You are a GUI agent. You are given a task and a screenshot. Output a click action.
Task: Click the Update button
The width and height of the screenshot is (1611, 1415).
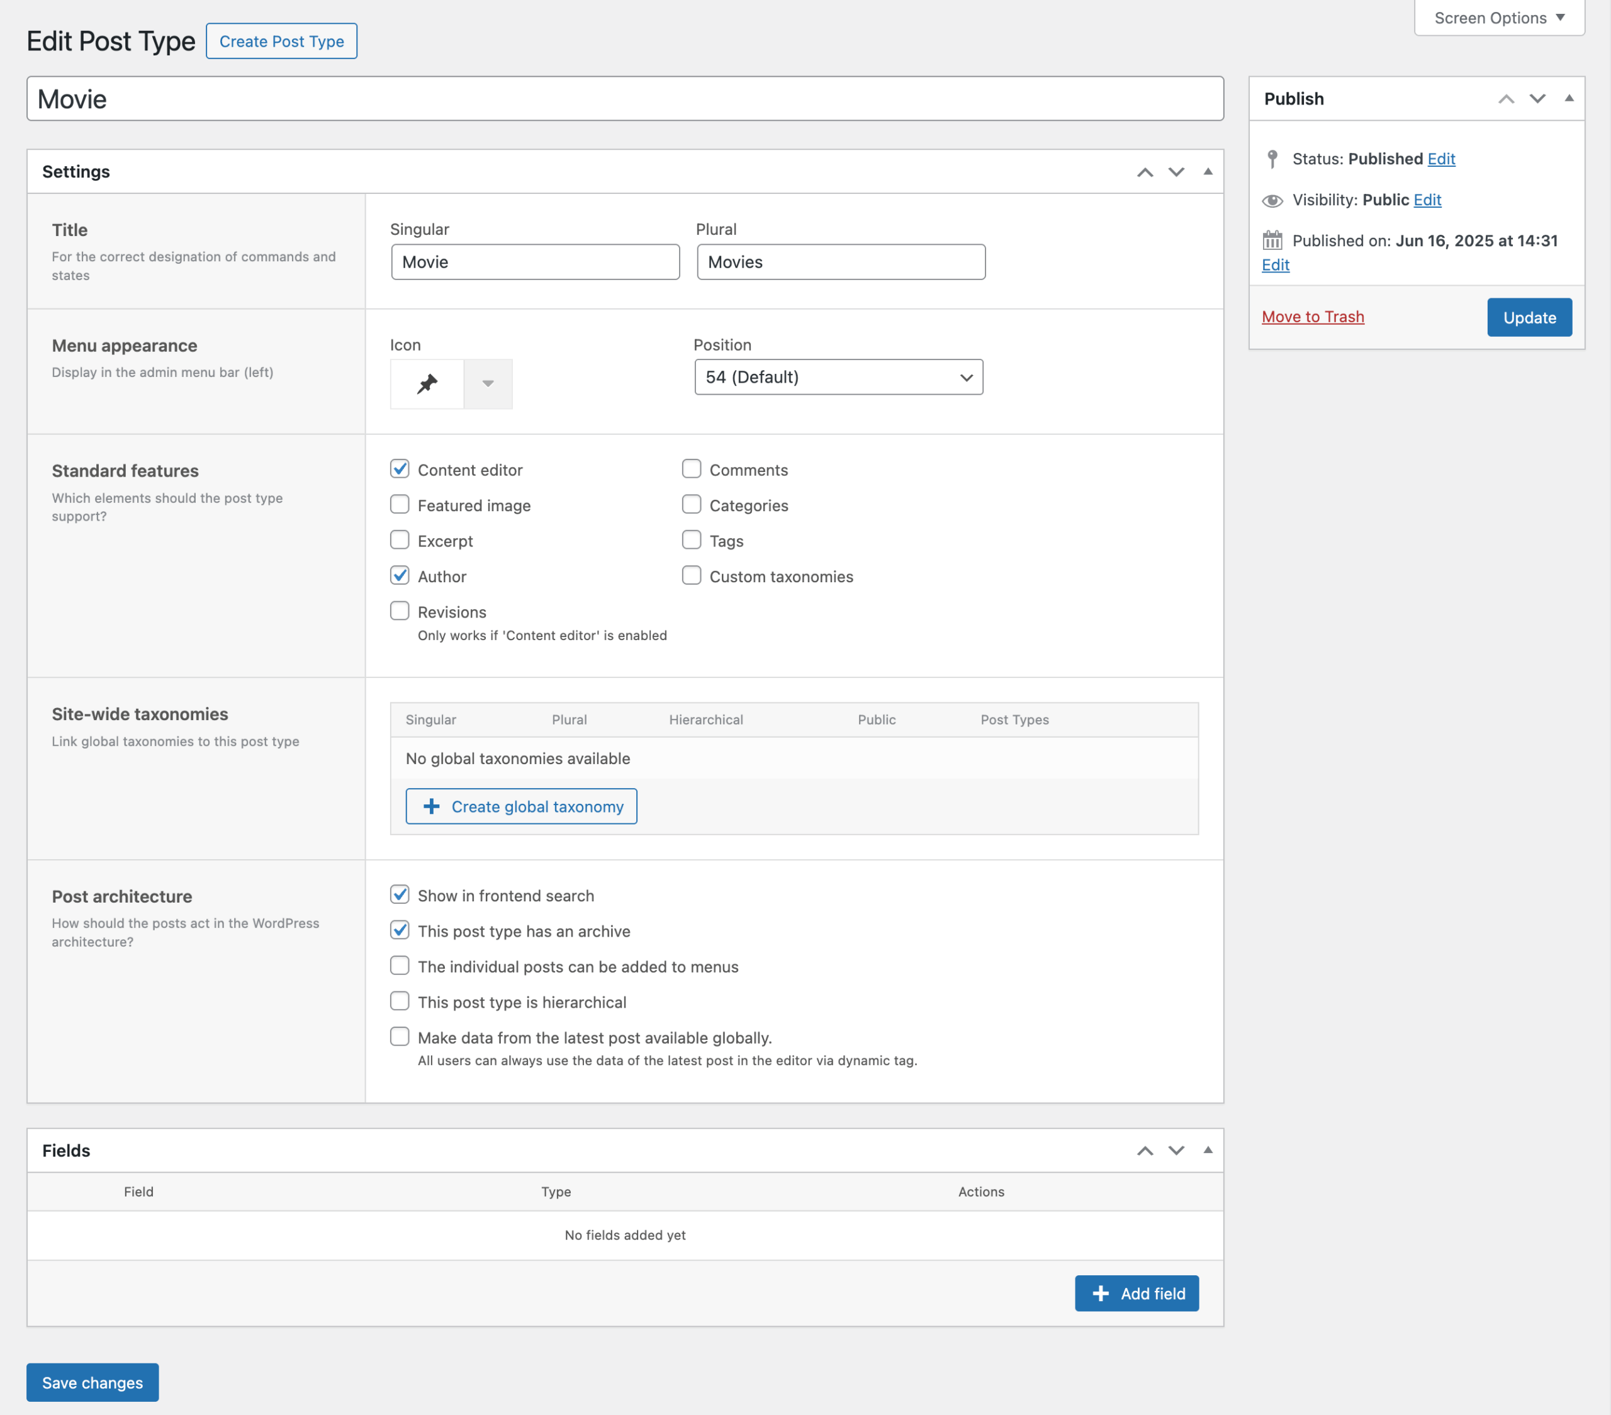[1529, 317]
